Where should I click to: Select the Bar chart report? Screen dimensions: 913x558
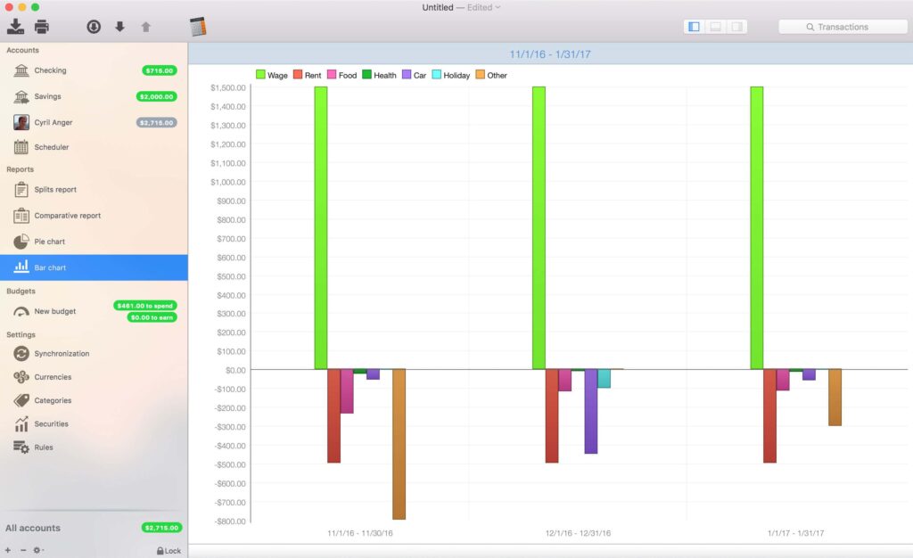pos(52,267)
